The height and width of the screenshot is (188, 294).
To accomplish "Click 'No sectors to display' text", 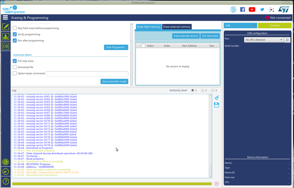I will click(x=178, y=66).
